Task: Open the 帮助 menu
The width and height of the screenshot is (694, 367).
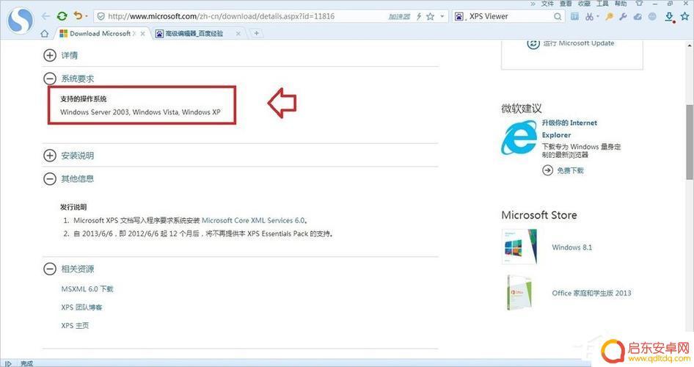Action: pyautogui.click(x=621, y=4)
